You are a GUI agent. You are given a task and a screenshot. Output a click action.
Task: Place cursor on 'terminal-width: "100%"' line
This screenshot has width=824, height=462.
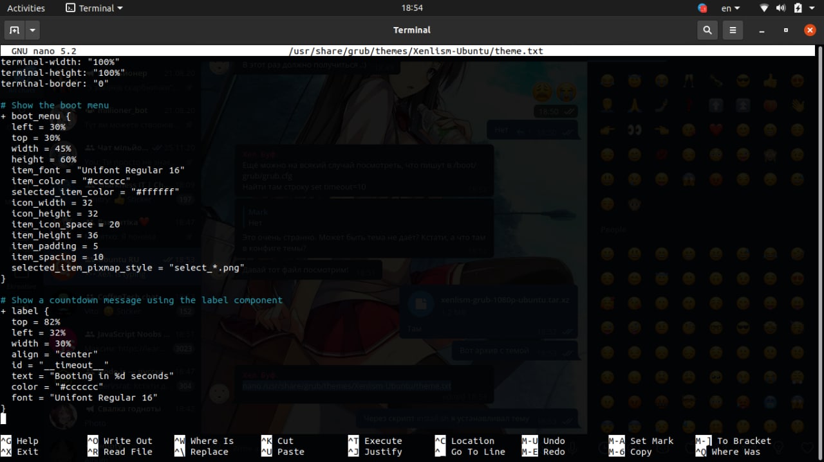60,62
